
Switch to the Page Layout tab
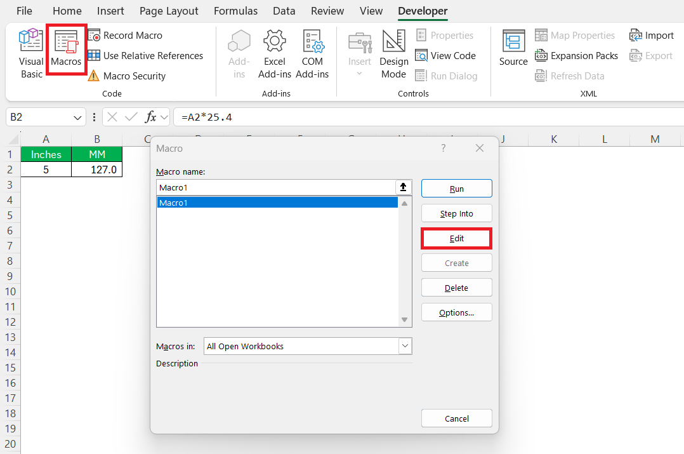point(169,11)
